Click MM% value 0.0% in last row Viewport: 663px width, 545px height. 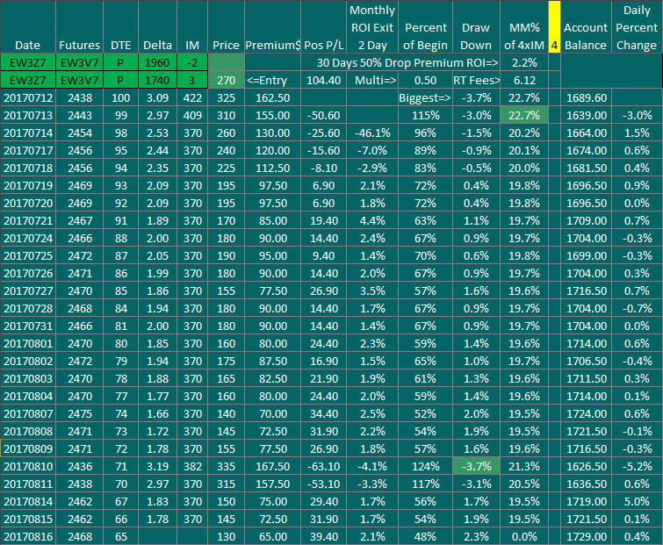tap(524, 536)
